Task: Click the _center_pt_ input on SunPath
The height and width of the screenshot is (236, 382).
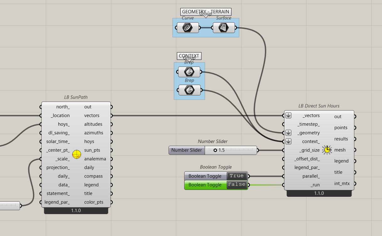Action: coord(58,150)
